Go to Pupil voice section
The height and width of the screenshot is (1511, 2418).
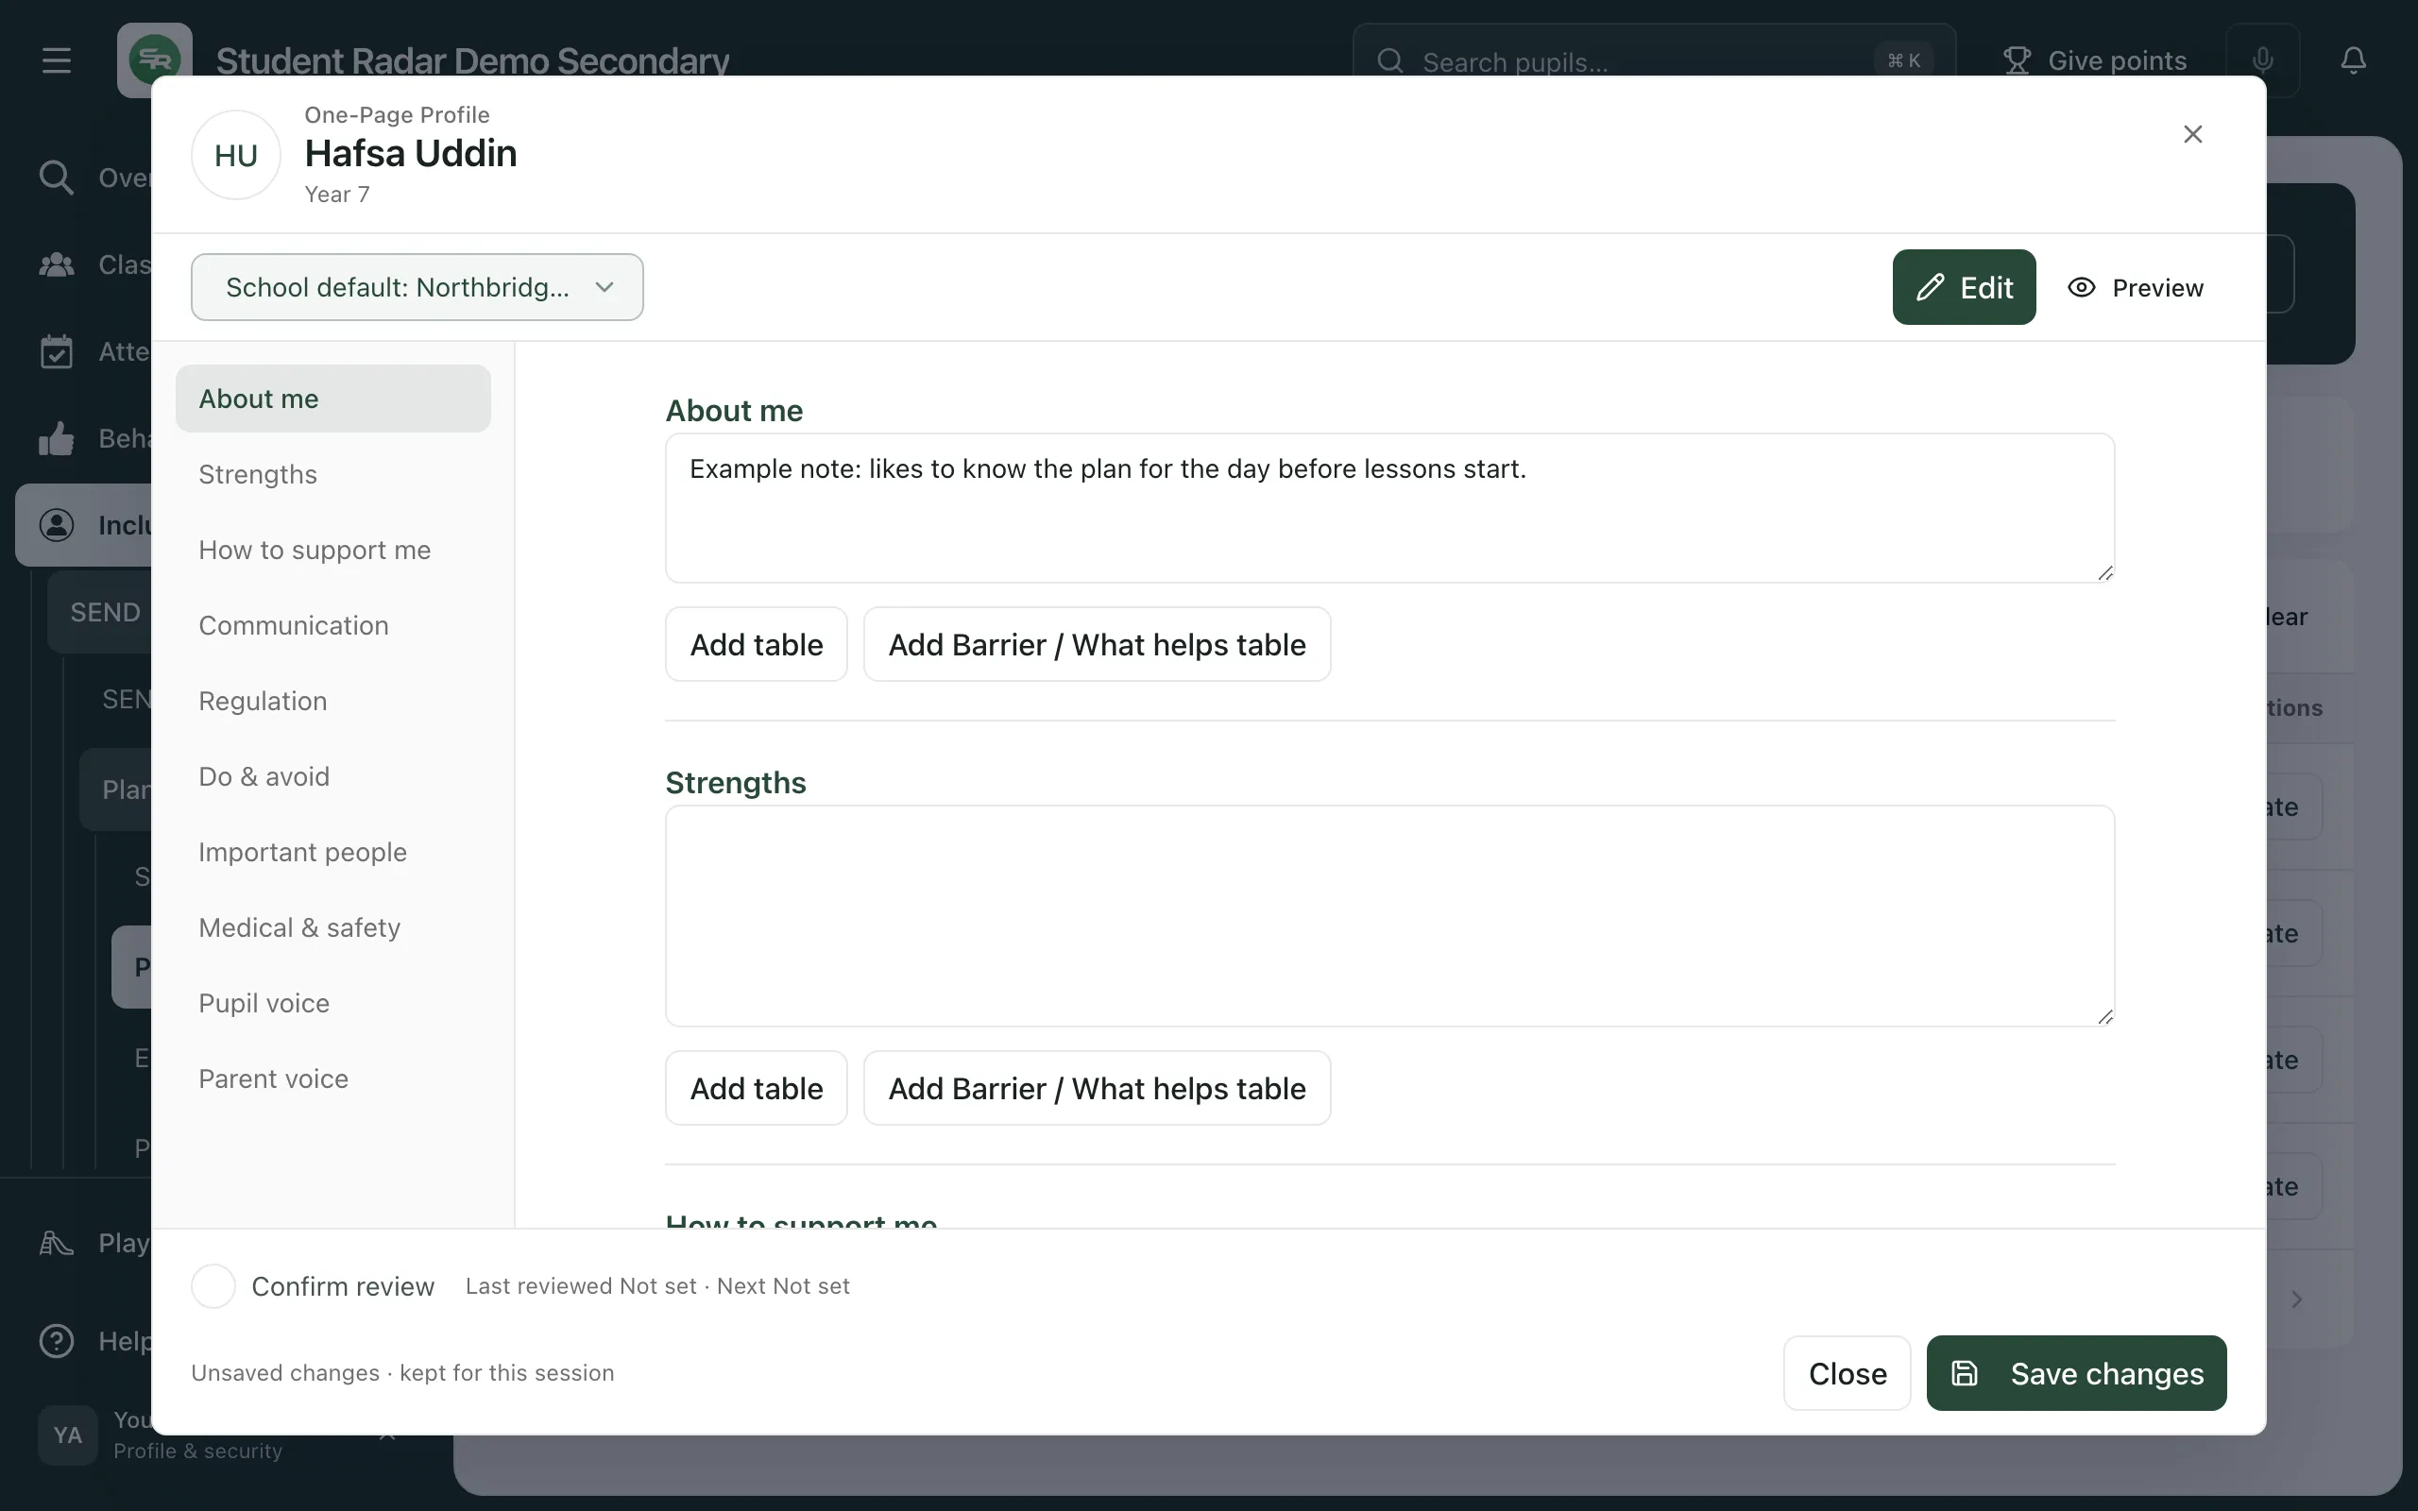(x=332, y=1003)
